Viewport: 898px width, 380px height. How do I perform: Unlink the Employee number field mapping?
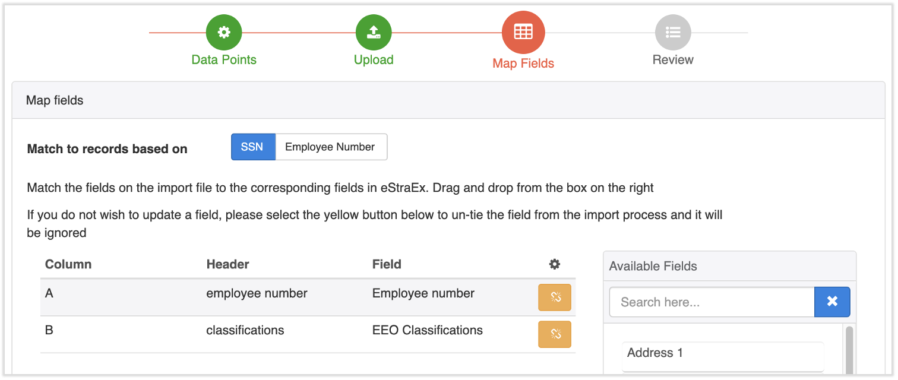554,297
